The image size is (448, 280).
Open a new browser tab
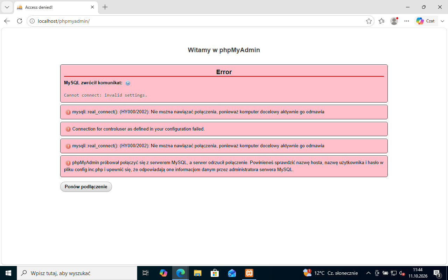pos(105,7)
